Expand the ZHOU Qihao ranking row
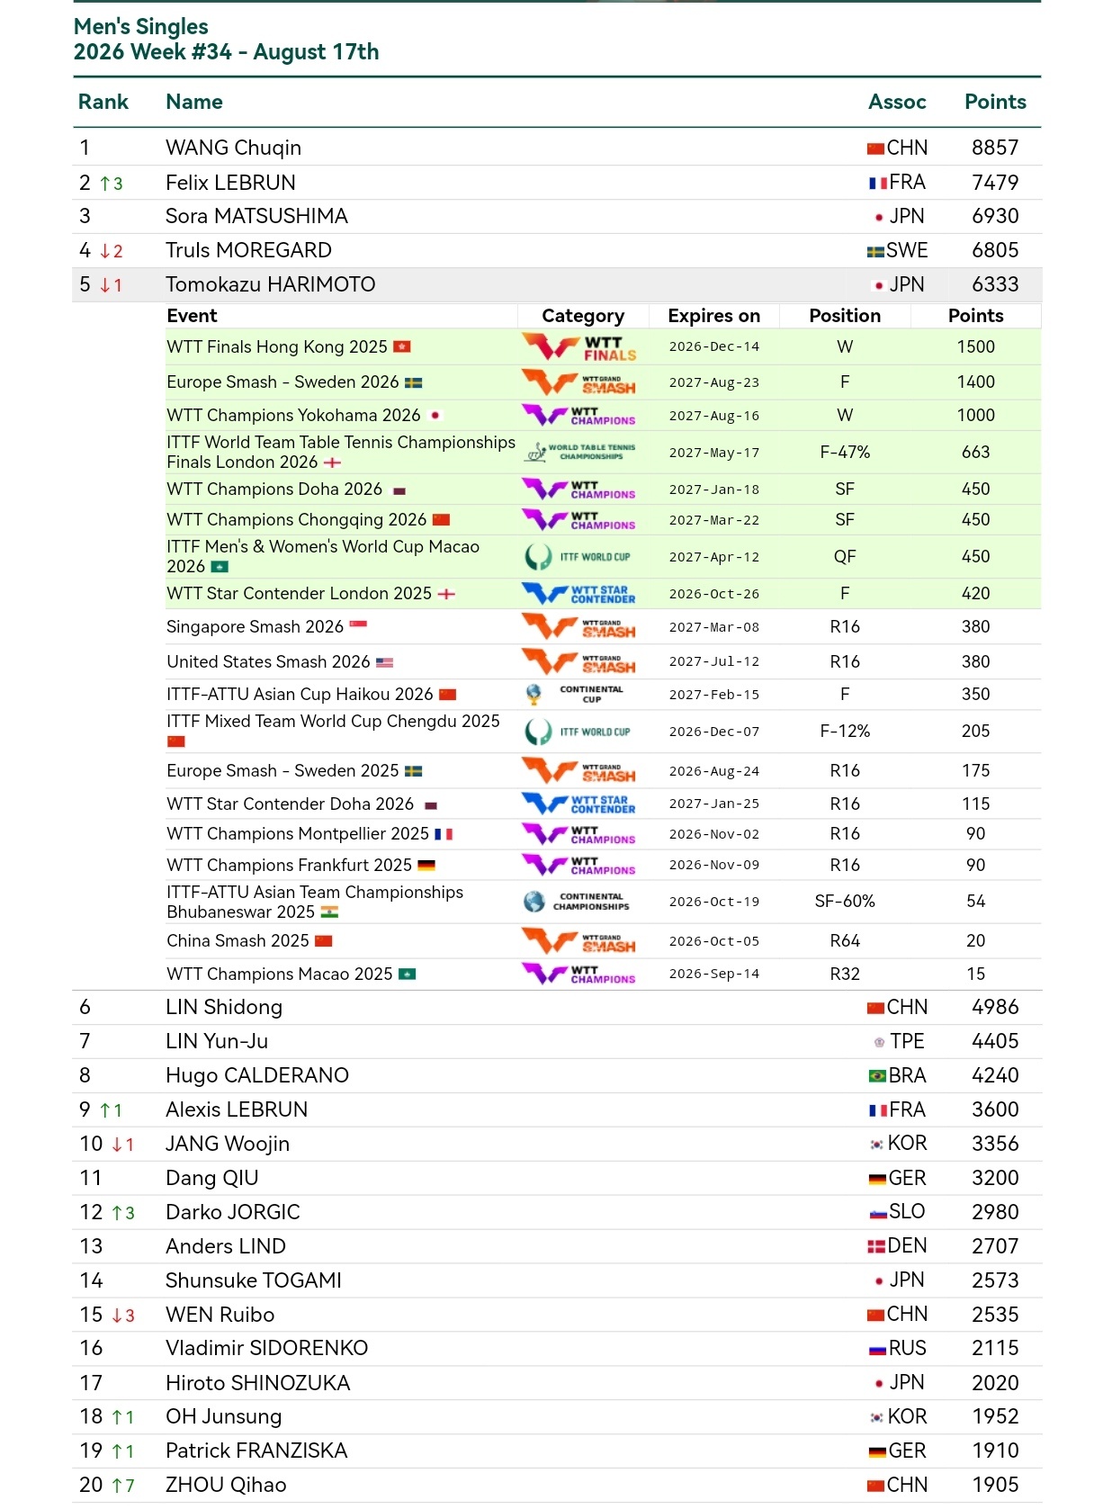This screenshot has height=1509, width=1112. [x=557, y=1486]
